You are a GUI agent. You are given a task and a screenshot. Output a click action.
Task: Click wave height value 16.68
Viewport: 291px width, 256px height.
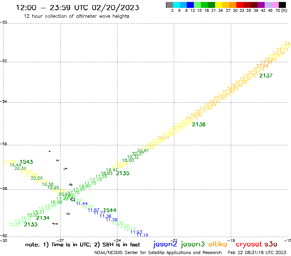pos(56,202)
